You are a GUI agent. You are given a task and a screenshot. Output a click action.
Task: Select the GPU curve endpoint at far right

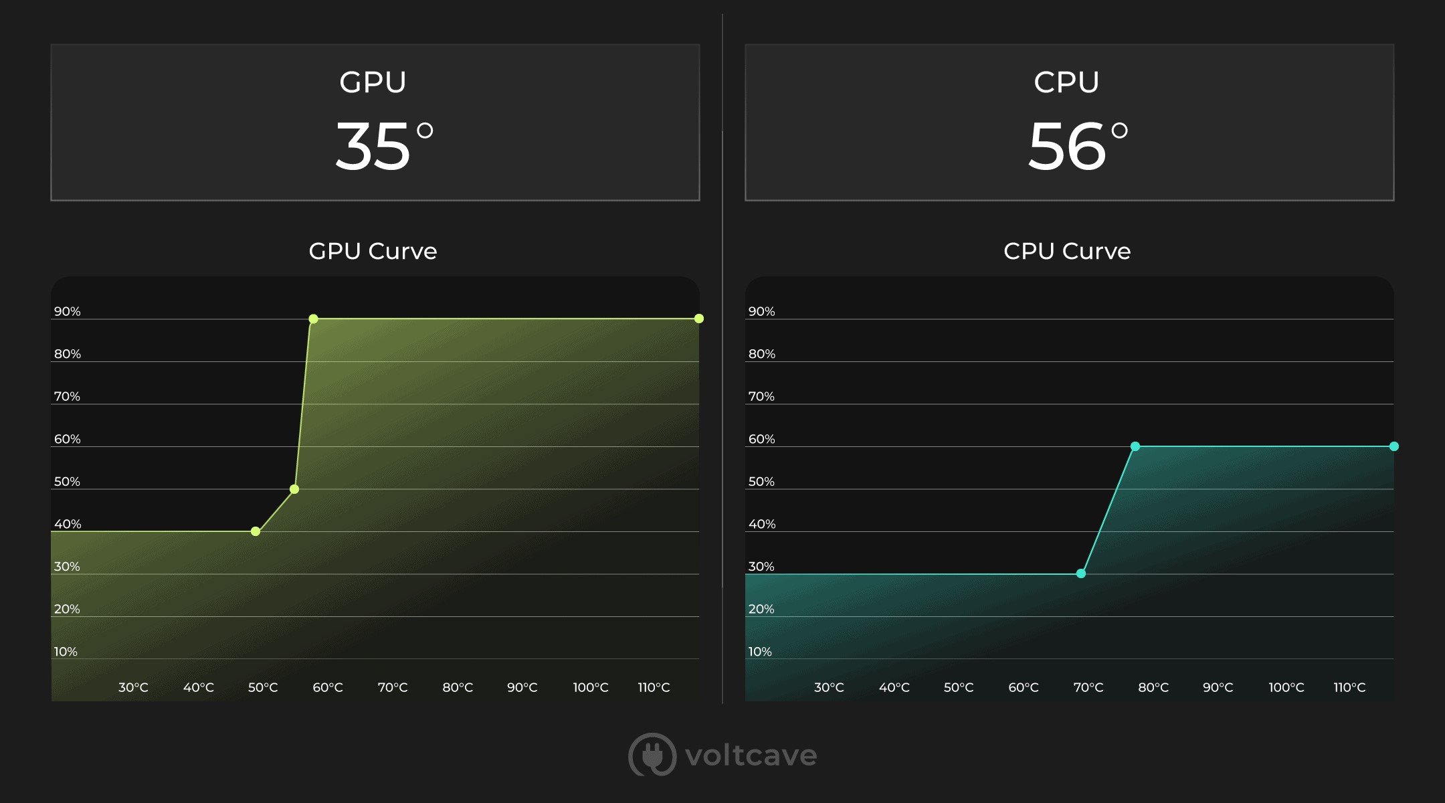(x=699, y=319)
